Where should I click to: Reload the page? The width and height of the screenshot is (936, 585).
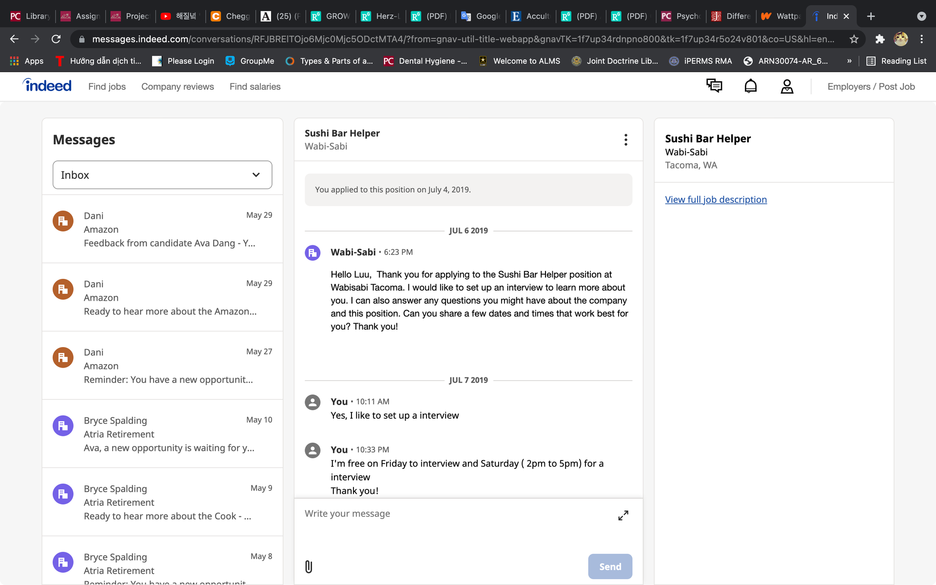[56, 39]
